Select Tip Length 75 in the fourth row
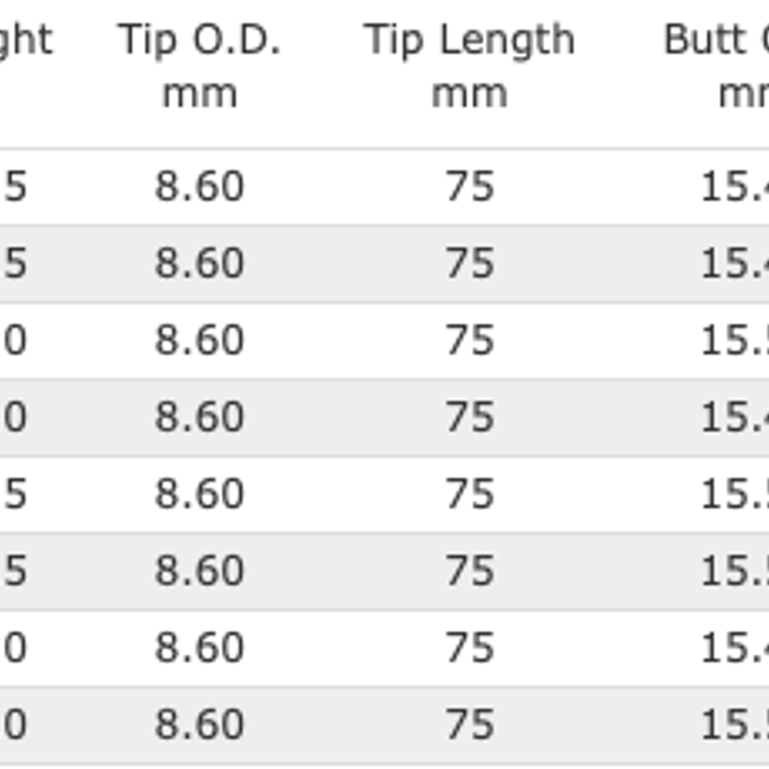769x769 pixels. click(x=470, y=417)
